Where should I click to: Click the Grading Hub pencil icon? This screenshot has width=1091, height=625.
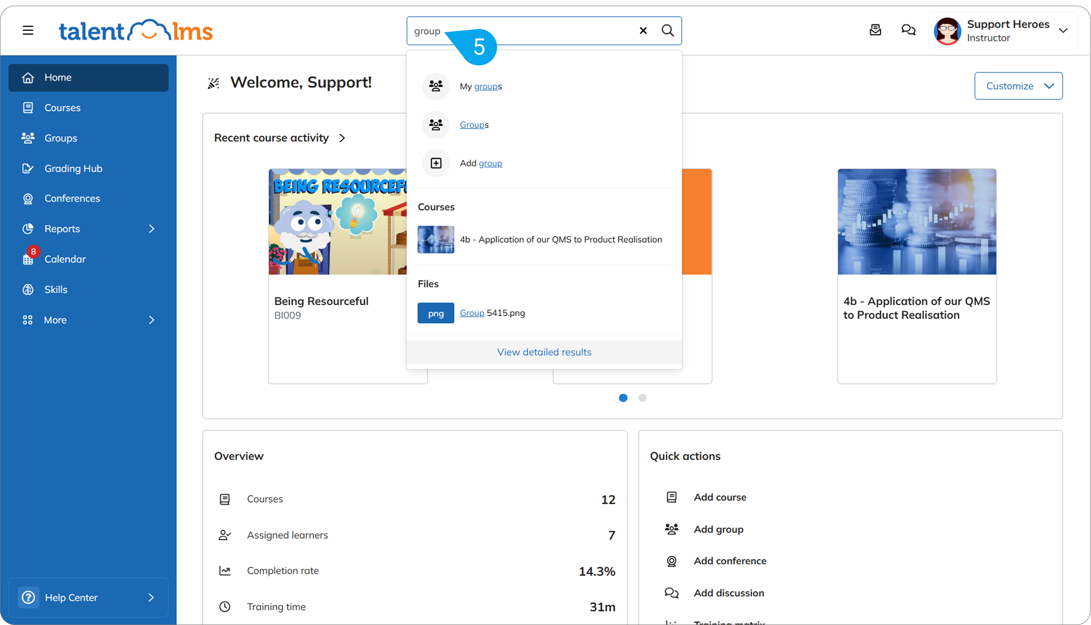click(28, 168)
